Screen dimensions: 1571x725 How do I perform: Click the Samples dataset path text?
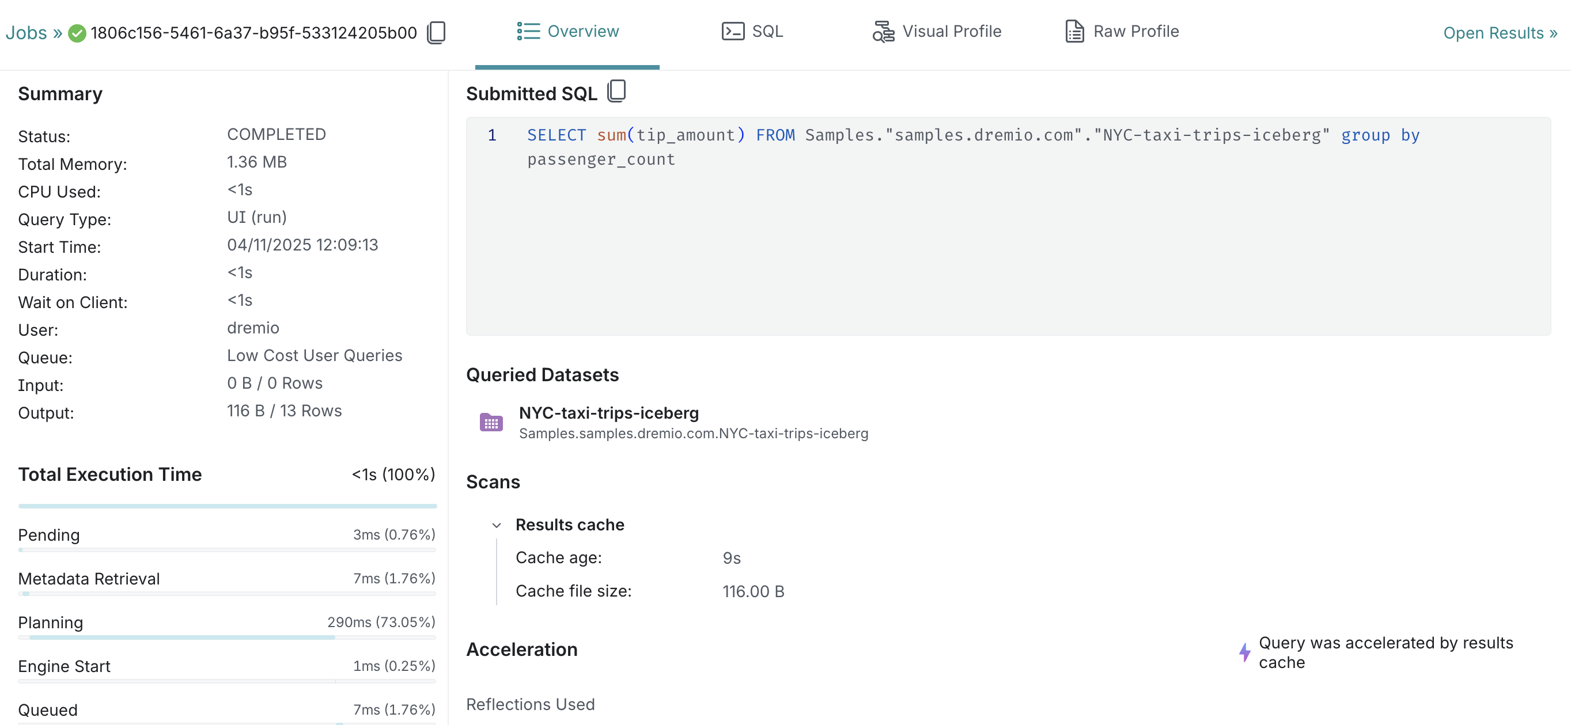pos(693,434)
